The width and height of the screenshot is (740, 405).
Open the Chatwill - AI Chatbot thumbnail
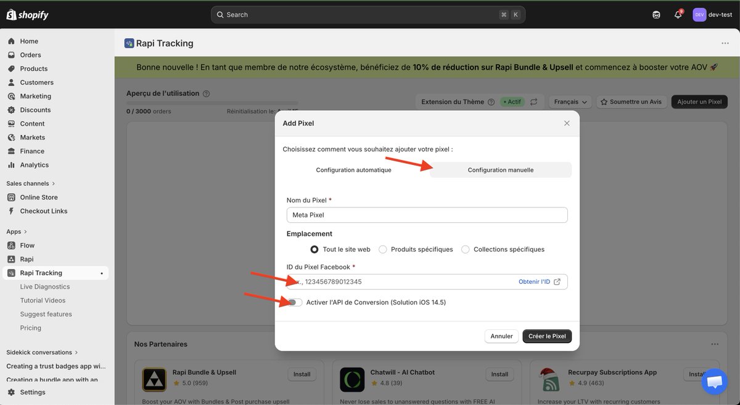[352, 380]
